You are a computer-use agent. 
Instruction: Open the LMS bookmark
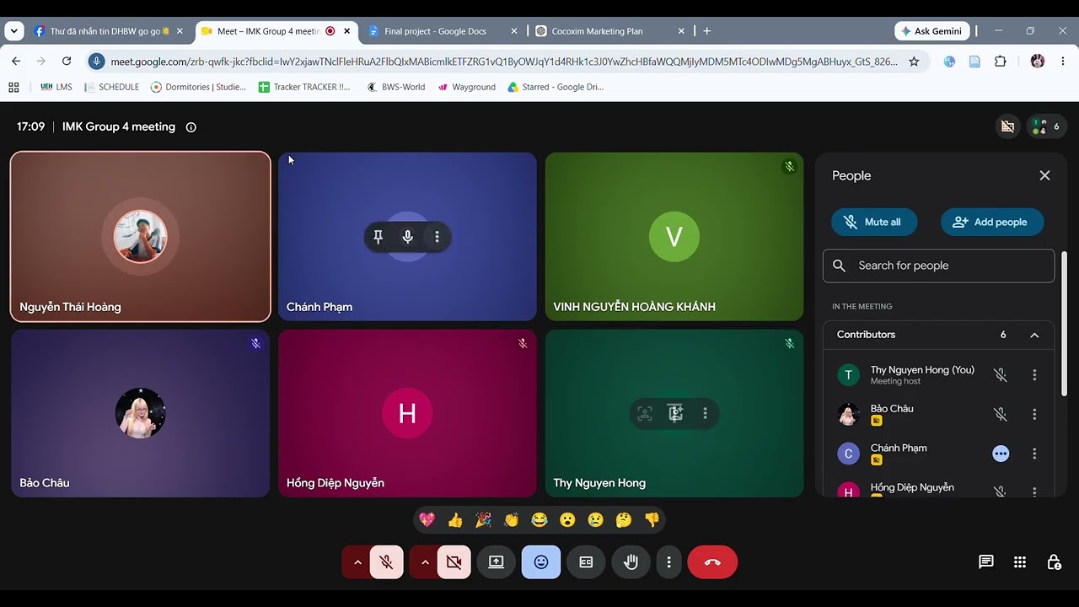pos(56,87)
